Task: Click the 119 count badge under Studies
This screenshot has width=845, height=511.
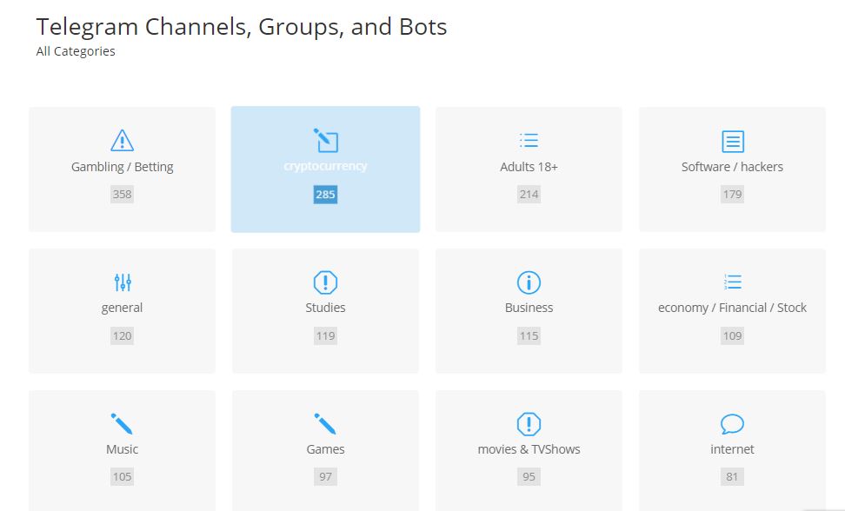Action: (x=325, y=336)
